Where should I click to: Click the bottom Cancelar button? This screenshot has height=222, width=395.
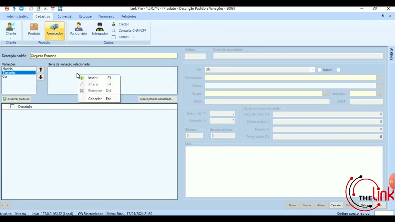[x=336, y=205]
